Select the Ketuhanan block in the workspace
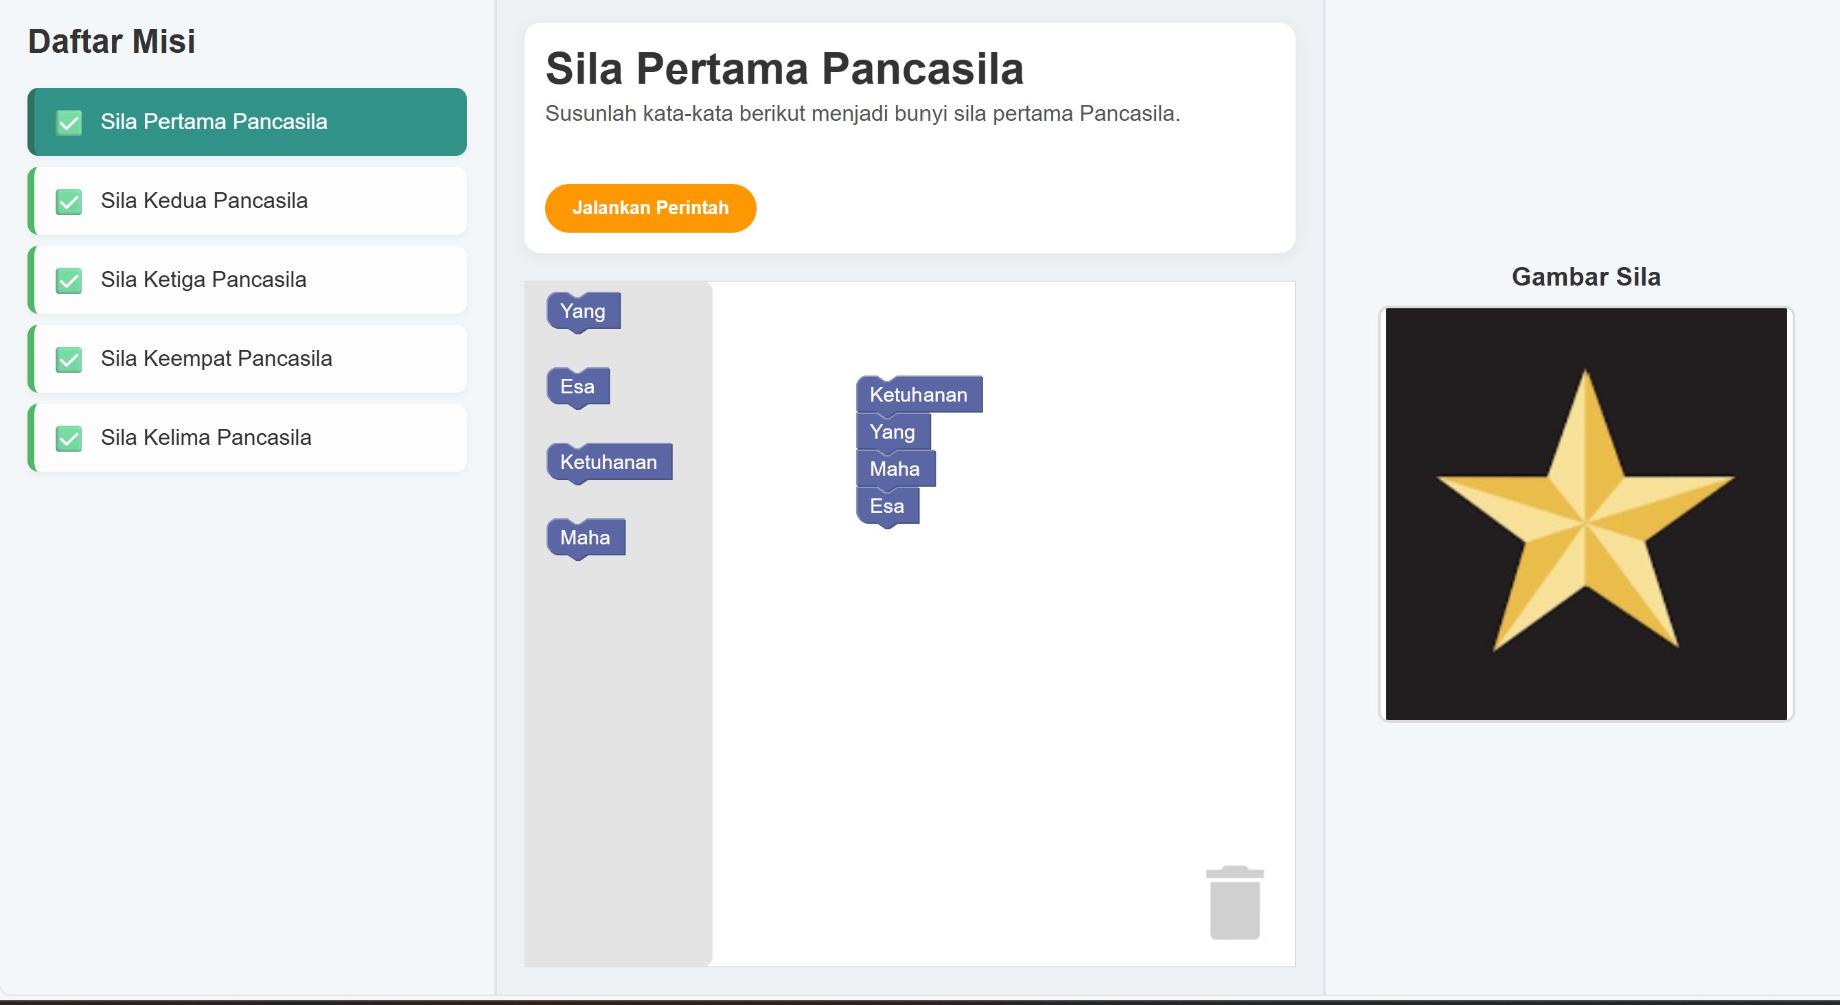The width and height of the screenshot is (1840, 1005). pyautogui.click(x=919, y=395)
